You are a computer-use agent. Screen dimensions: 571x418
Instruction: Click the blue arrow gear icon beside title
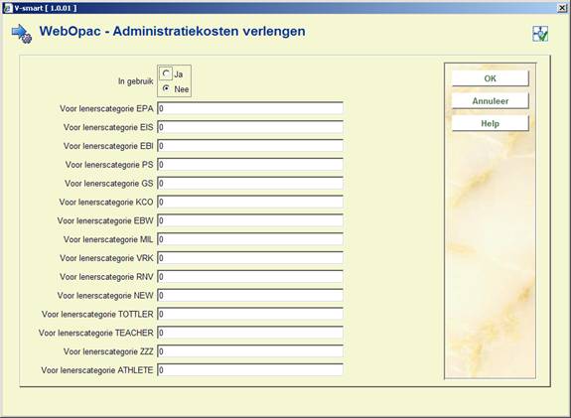tap(22, 34)
